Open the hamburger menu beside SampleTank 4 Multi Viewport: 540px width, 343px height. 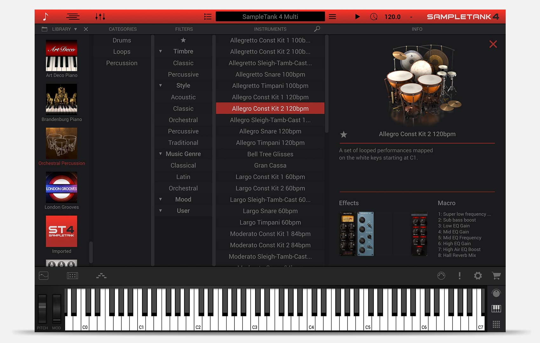332,16
